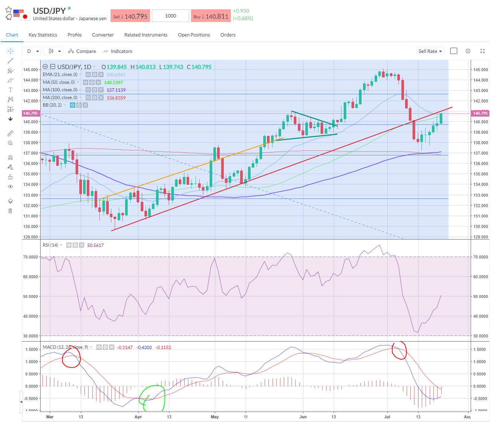Screen dimensions: 490x422
Task: Open the Sell Rate dropdown
Action: (430, 51)
